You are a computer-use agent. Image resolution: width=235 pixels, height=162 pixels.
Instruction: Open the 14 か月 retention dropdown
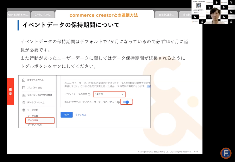point(109,94)
